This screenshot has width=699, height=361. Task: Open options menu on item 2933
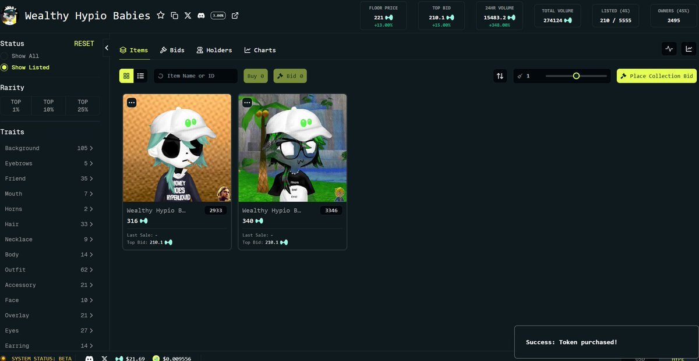[132, 102]
